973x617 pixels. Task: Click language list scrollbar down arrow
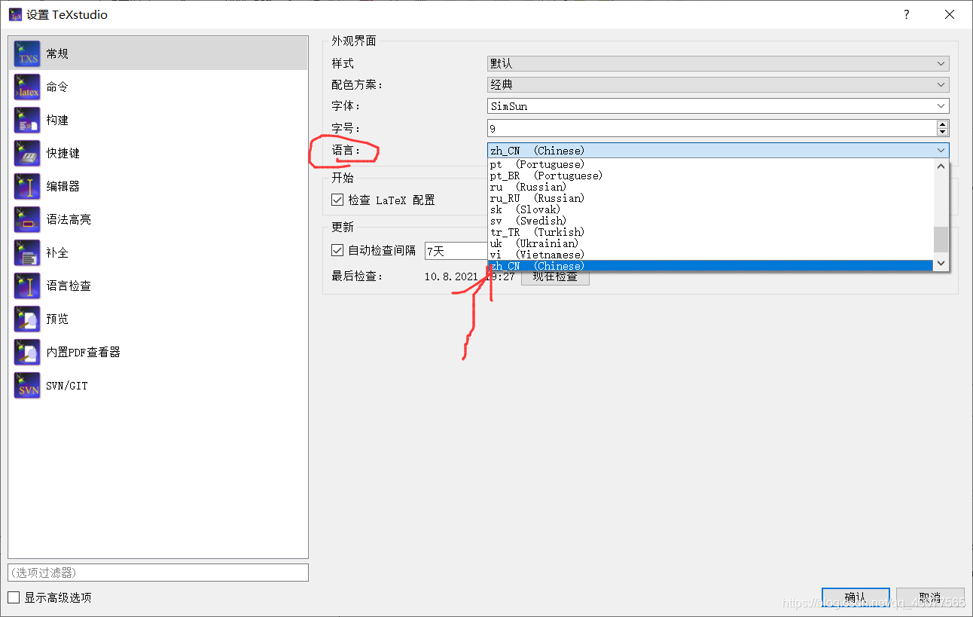pos(941,264)
